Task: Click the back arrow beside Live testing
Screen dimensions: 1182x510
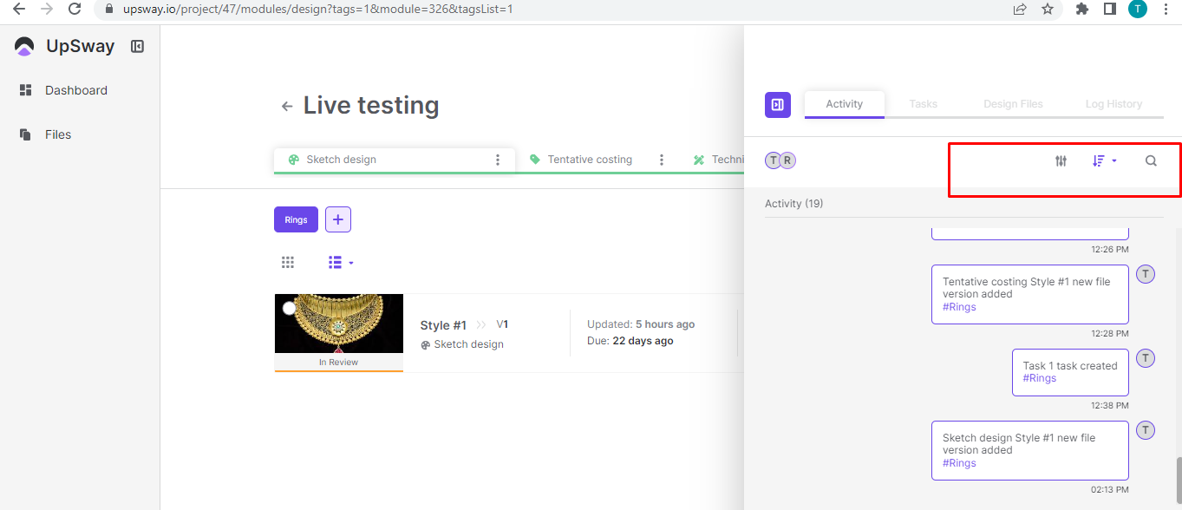Action: tap(286, 107)
